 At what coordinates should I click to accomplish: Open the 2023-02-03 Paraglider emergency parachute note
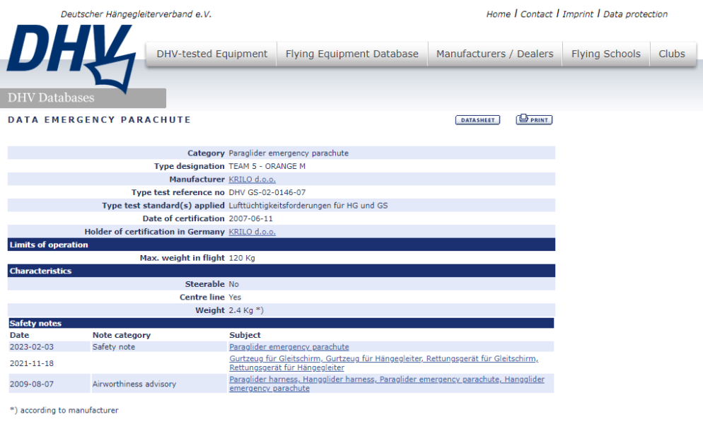(x=289, y=347)
